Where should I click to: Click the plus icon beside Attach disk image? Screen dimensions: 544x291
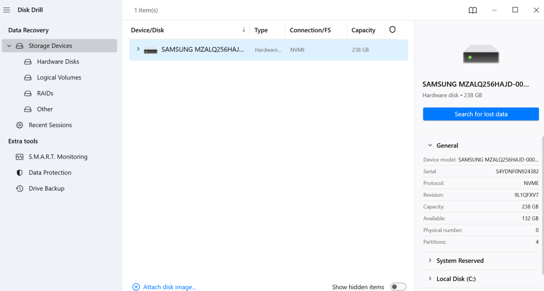[x=136, y=287]
